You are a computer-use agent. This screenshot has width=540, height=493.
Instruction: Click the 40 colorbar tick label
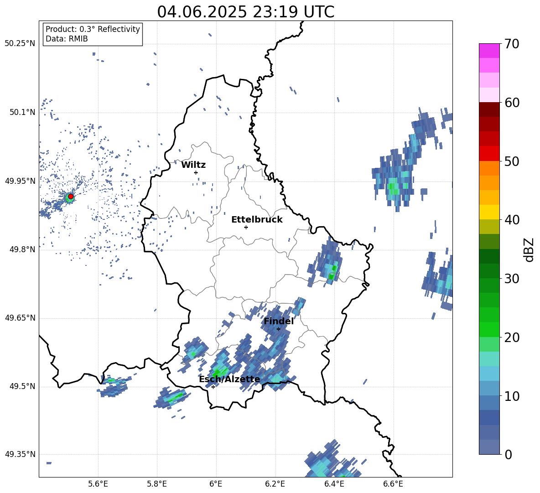tap(511, 220)
